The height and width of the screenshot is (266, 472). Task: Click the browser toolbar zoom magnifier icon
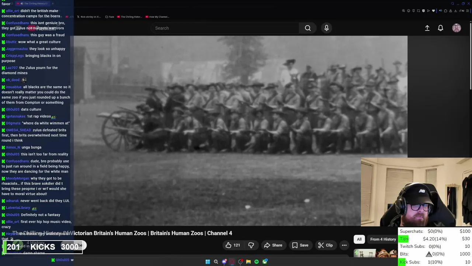(x=403, y=11)
